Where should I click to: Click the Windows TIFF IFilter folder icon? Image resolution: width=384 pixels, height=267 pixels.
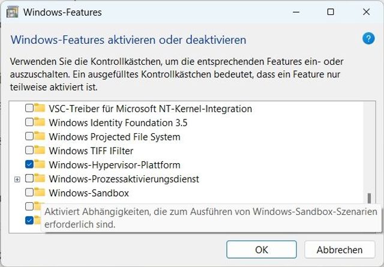click(40, 151)
